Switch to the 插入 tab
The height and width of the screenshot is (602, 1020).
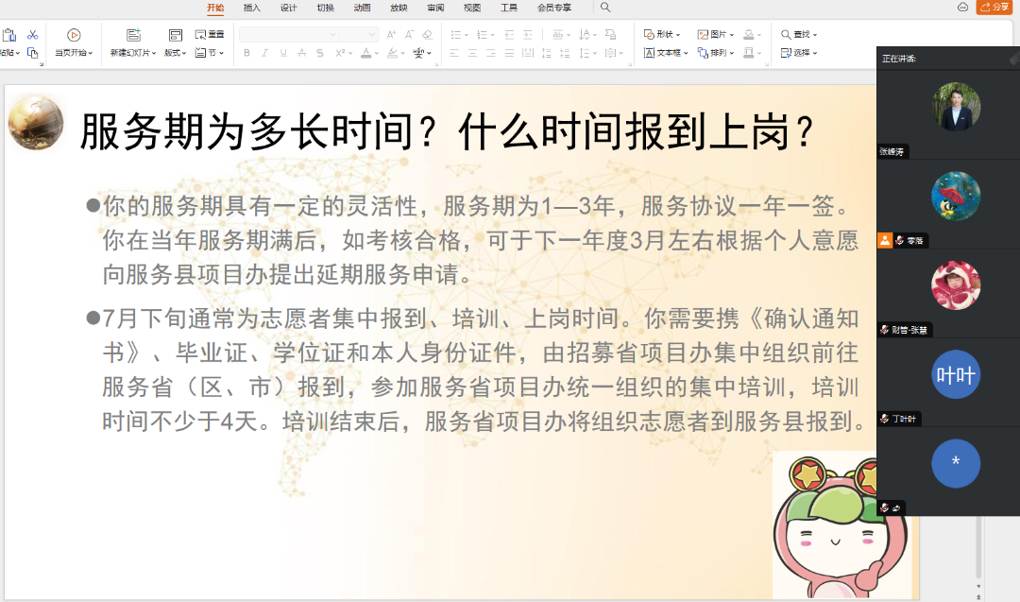click(x=252, y=8)
